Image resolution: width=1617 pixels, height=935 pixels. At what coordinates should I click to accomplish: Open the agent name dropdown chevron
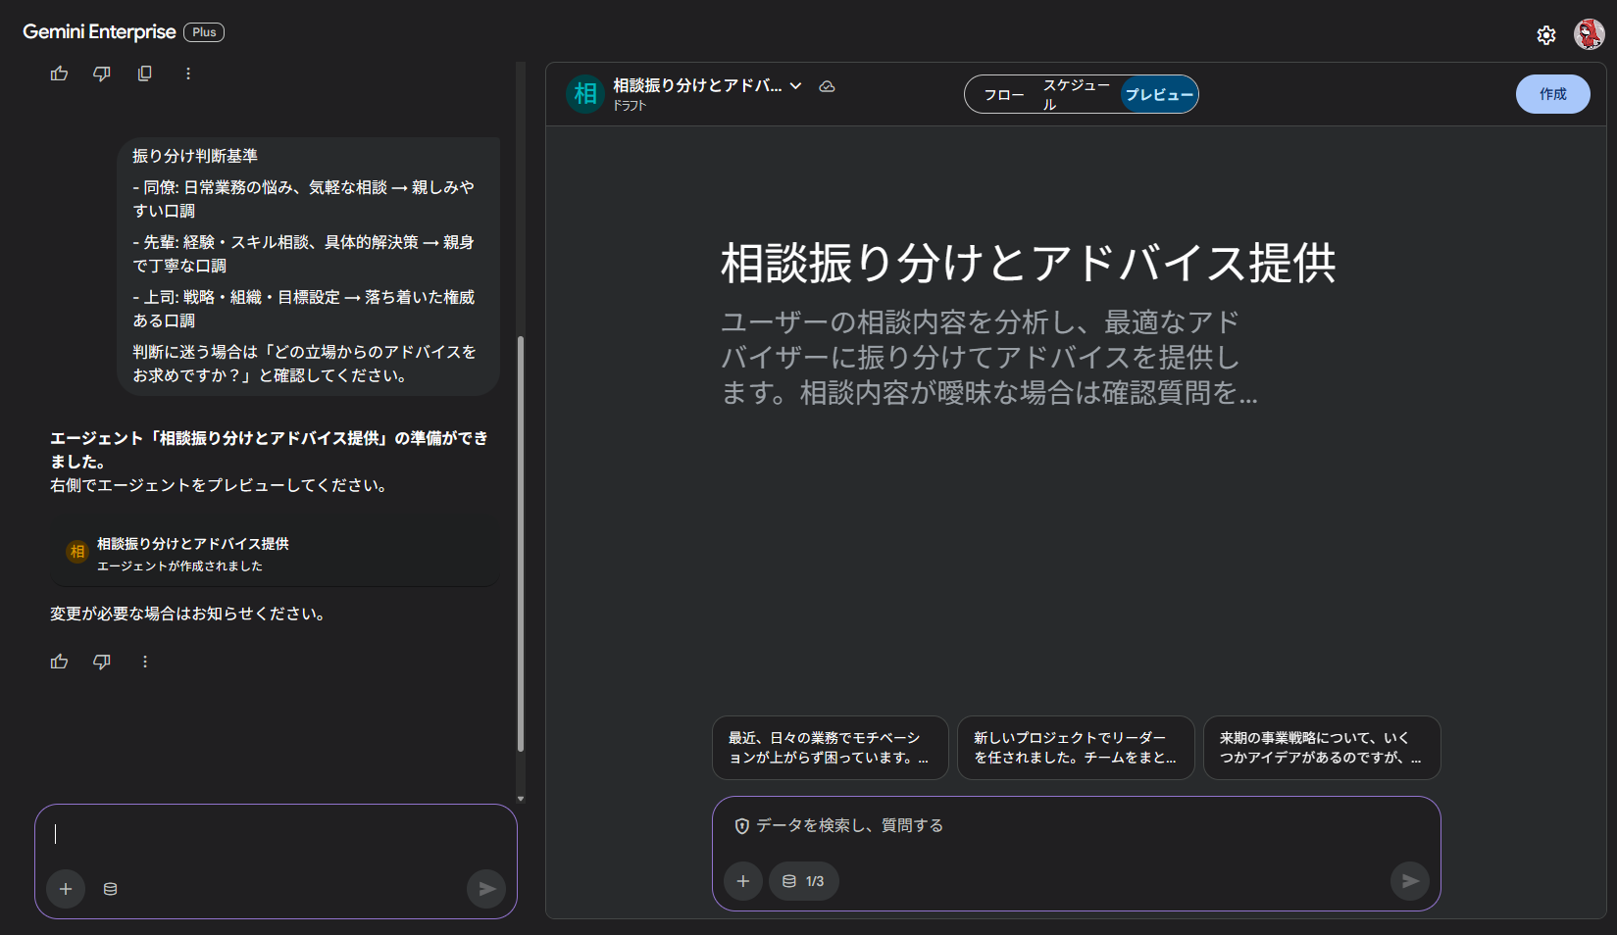pos(797,85)
